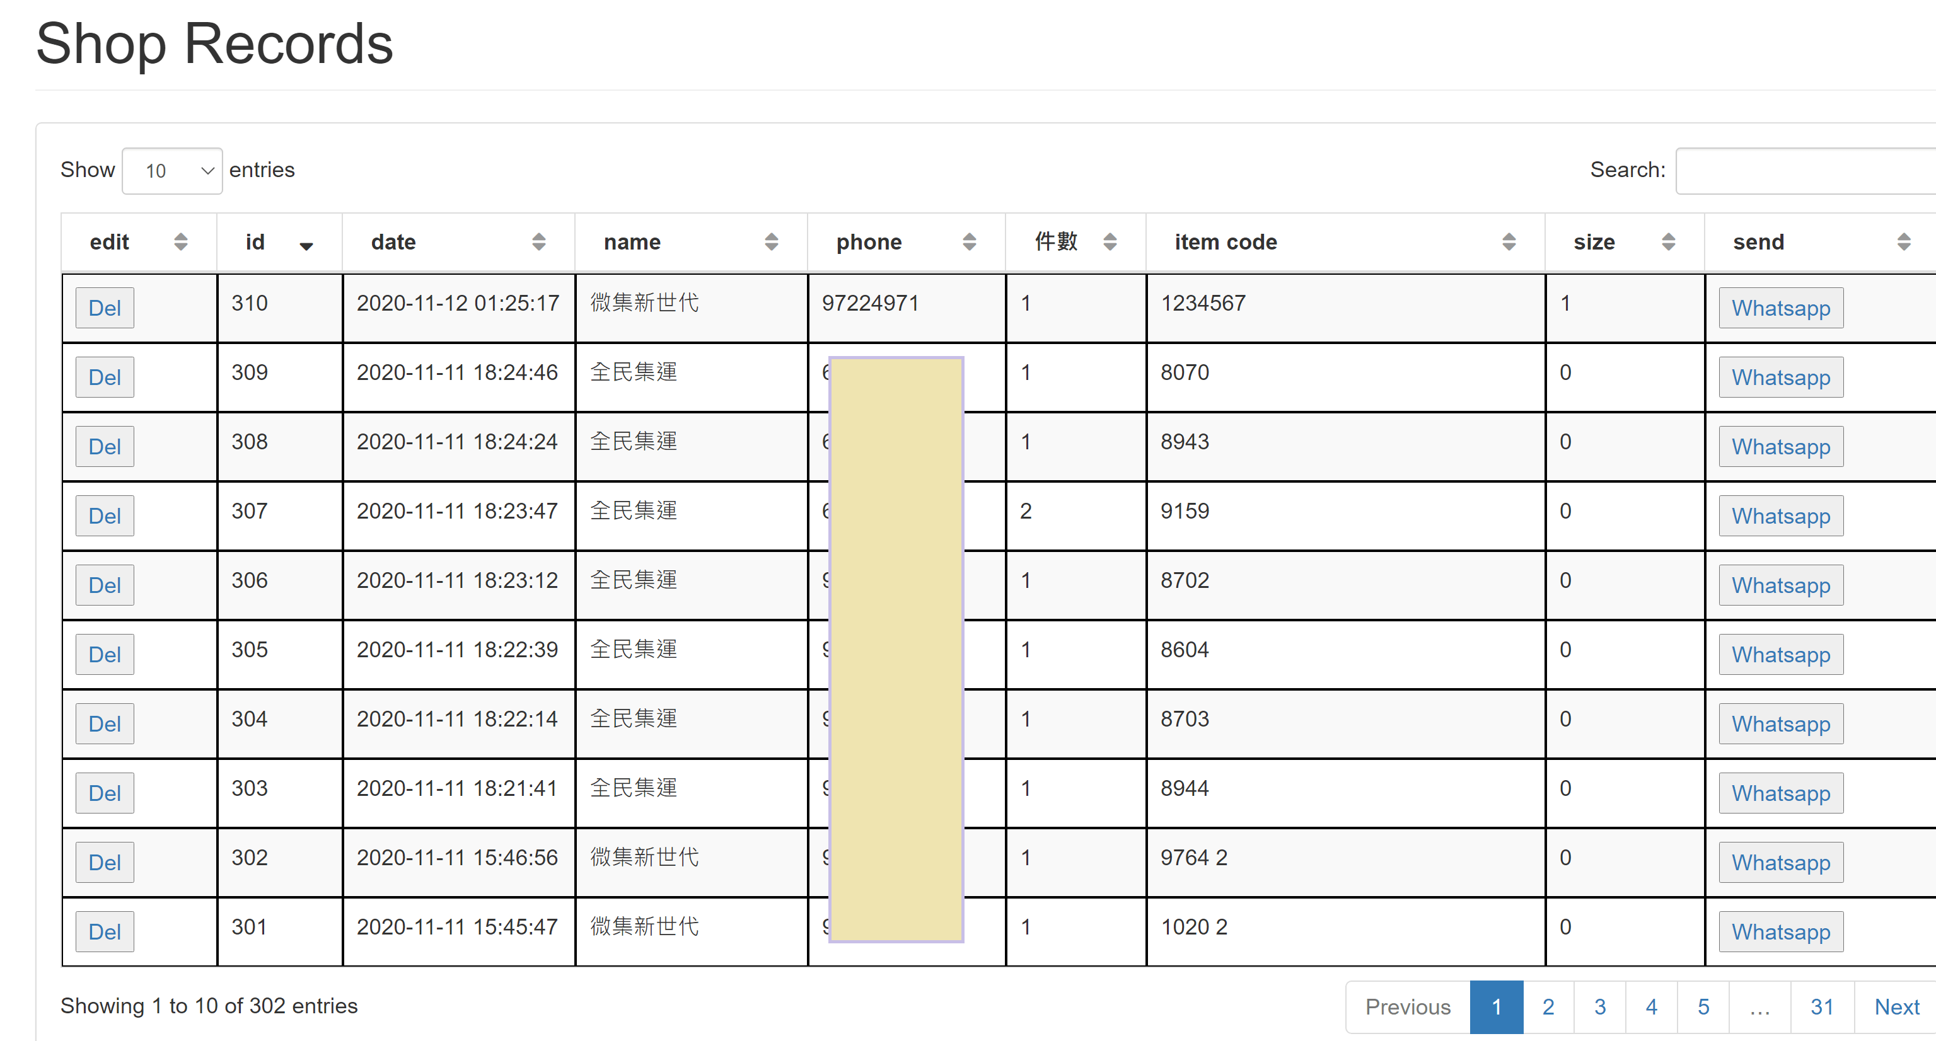Send Whatsapp for item code 8944

pos(1781,793)
